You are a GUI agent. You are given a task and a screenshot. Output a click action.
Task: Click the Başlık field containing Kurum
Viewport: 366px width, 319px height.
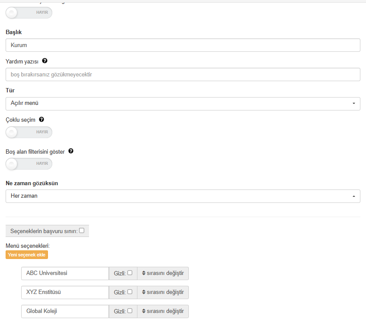(183, 45)
